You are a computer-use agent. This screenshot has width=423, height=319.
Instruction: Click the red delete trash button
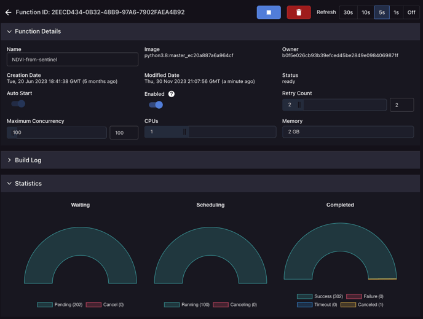pos(299,12)
